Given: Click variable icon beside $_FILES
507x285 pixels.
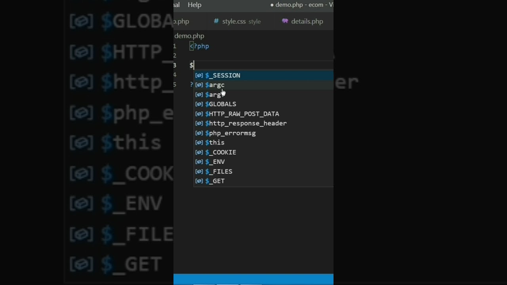Looking at the screenshot, I should click(199, 171).
